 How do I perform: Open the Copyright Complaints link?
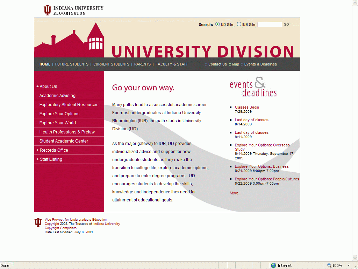pyautogui.click(x=60, y=228)
